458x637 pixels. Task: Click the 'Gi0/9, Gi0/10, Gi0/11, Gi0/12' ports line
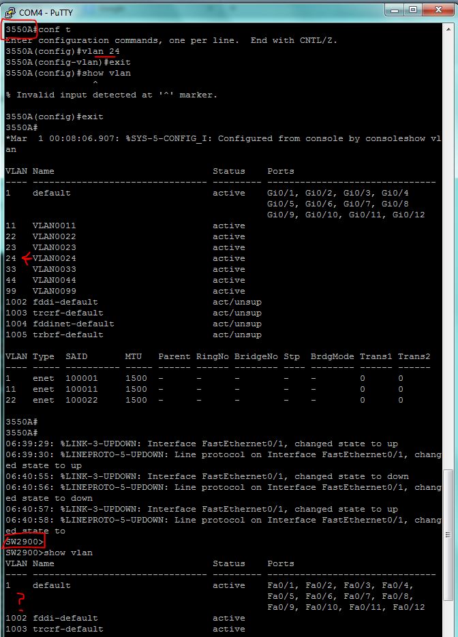[346, 215]
